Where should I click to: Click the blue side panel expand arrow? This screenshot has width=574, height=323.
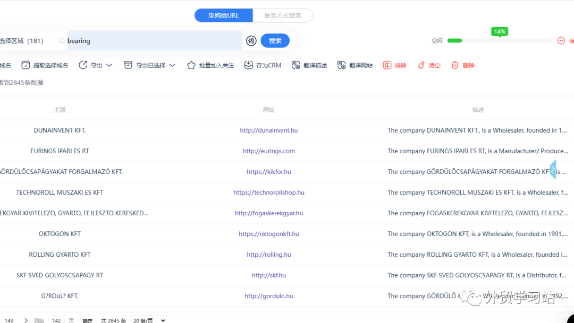[x=553, y=169]
